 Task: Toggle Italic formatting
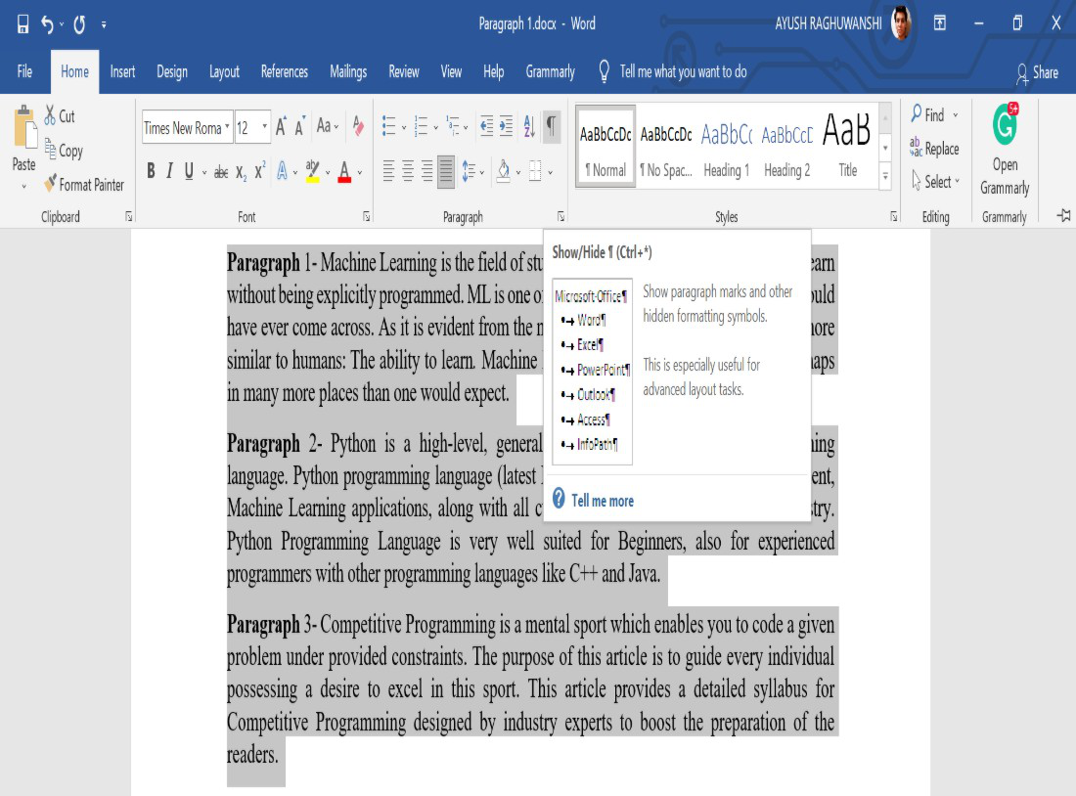tap(169, 171)
